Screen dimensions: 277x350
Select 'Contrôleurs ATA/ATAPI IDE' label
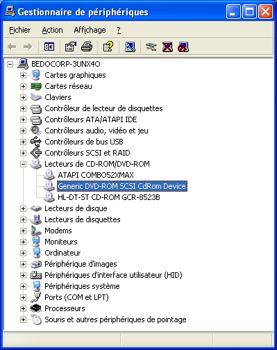91,119
